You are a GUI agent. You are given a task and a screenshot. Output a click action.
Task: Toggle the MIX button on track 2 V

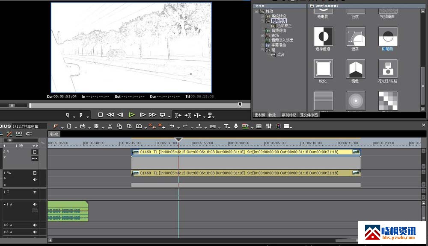tap(35, 158)
